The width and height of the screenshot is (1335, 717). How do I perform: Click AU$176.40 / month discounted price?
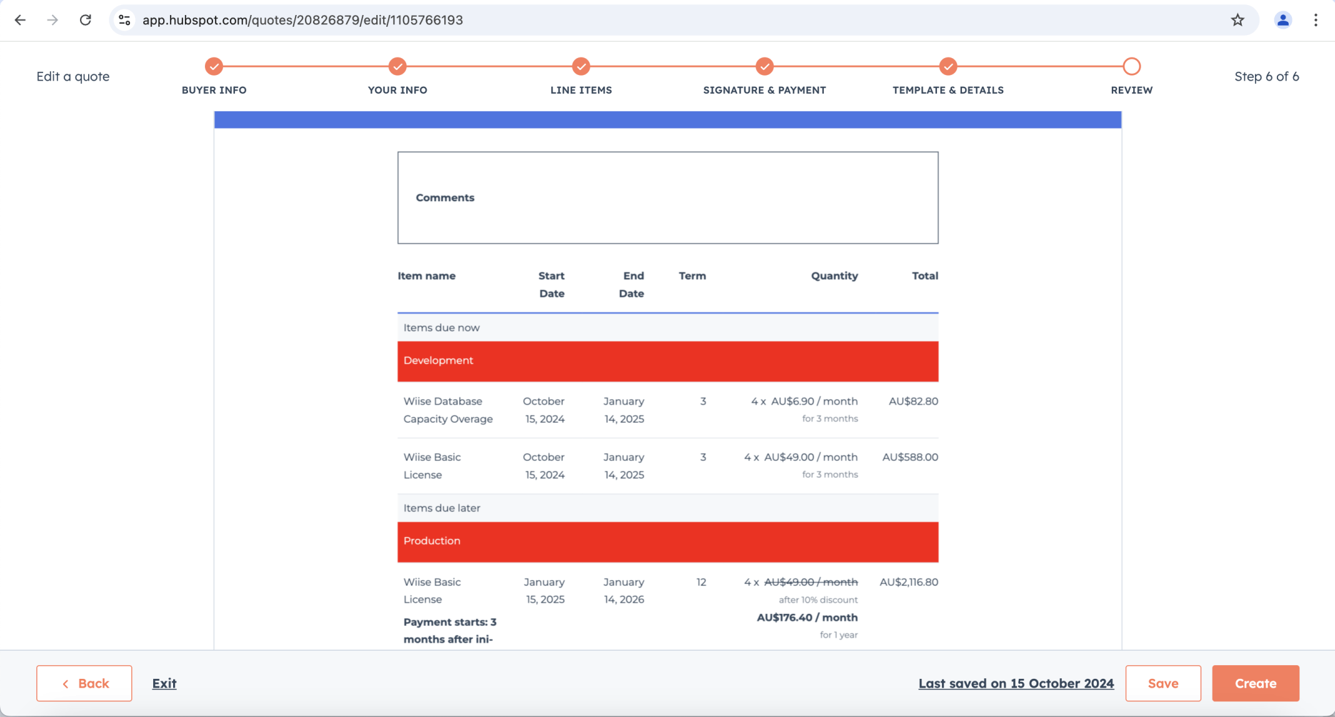[x=807, y=618]
